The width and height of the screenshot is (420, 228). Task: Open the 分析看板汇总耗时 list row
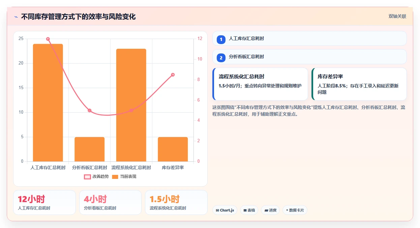tap(309, 56)
